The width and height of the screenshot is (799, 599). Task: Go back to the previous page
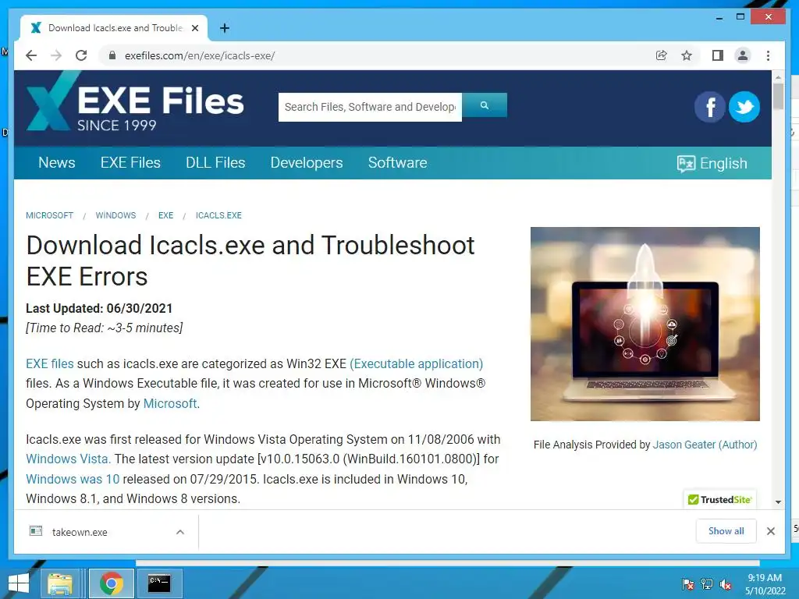click(x=31, y=55)
